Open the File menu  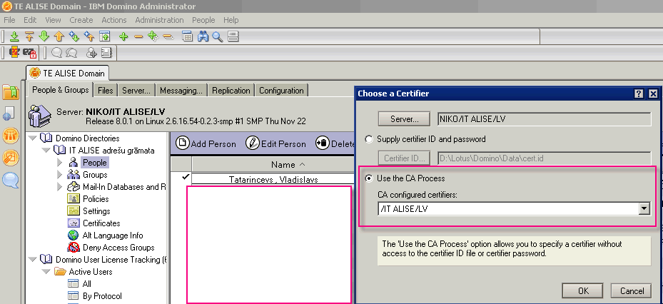tap(9, 20)
